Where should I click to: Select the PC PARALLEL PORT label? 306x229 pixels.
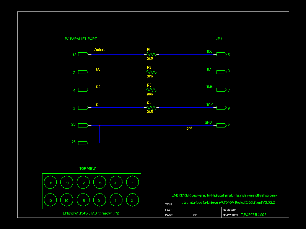81,39
